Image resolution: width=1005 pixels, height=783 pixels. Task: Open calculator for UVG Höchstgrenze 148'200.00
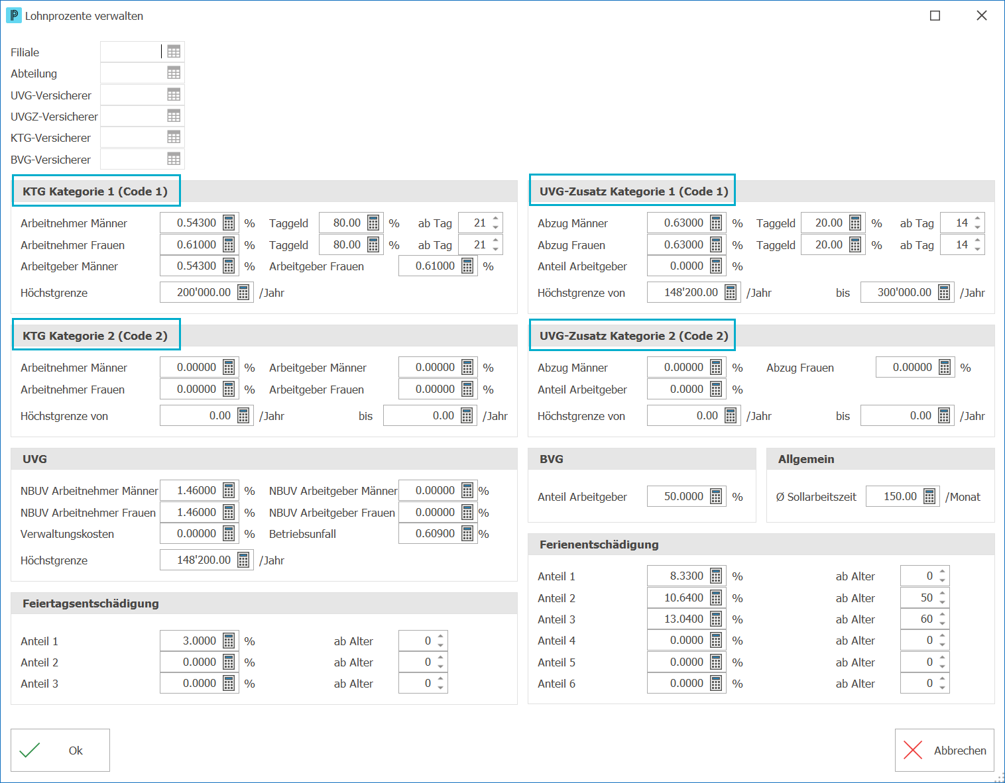tap(243, 560)
